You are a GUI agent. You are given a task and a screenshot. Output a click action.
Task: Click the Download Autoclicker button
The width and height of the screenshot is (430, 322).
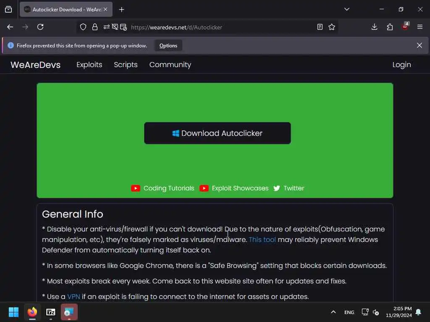click(x=218, y=133)
